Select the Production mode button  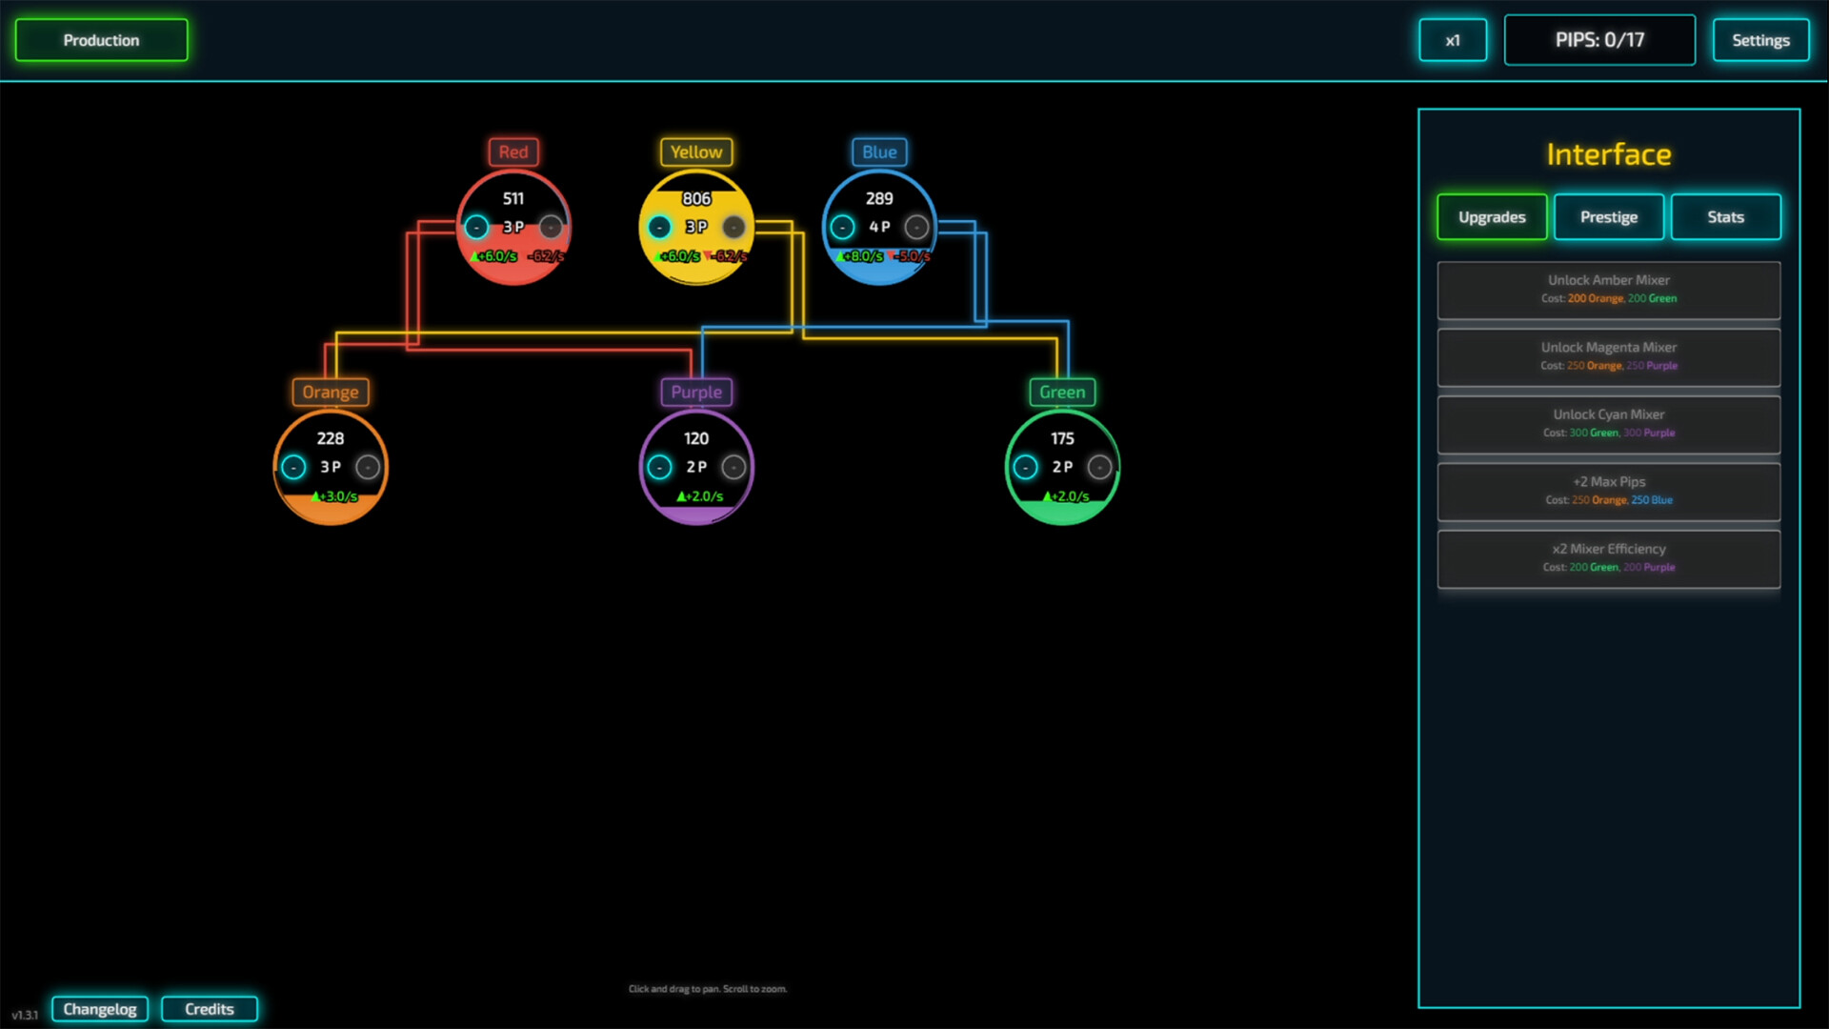click(x=101, y=40)
